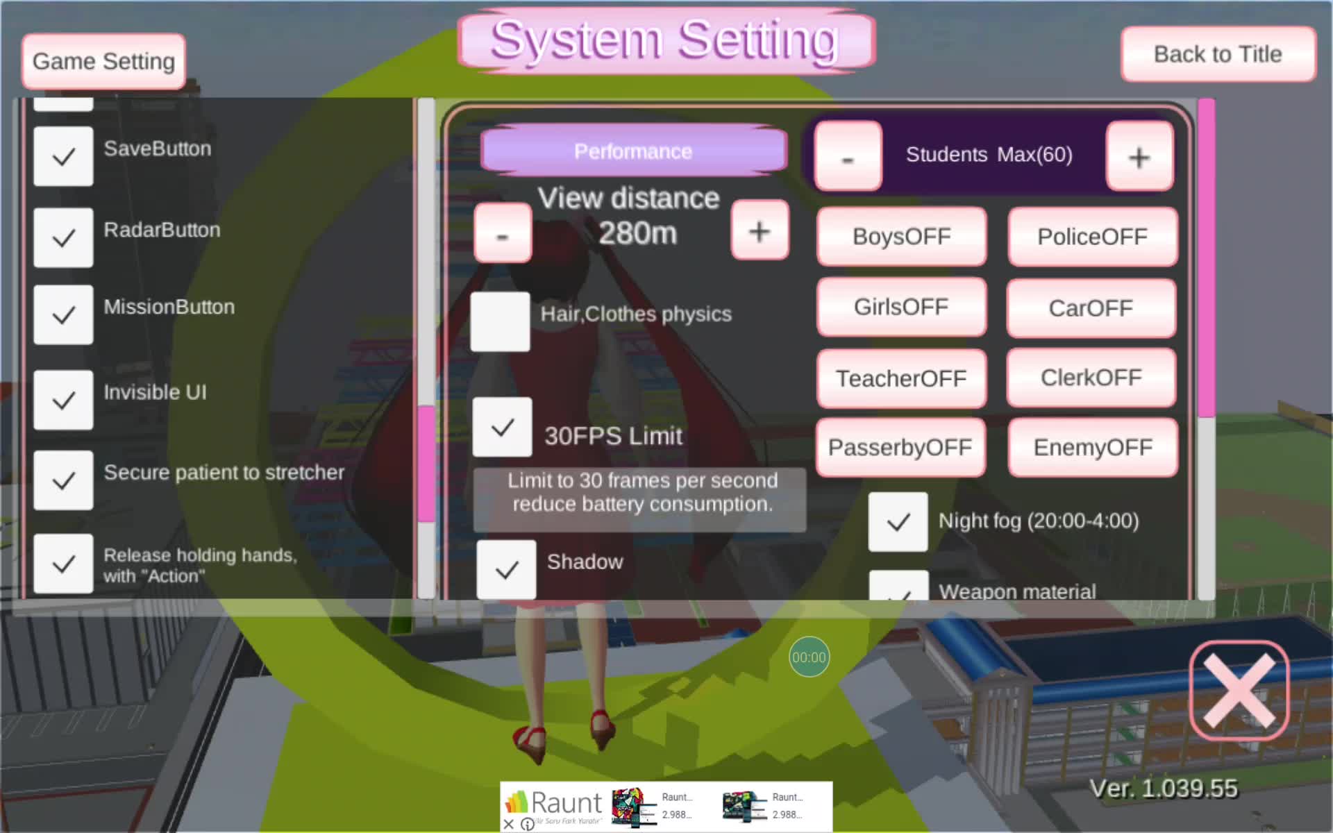1333x833 pixels.
Task: Click the left panel pink scrollbar thumb
Action: pos(426,464)
